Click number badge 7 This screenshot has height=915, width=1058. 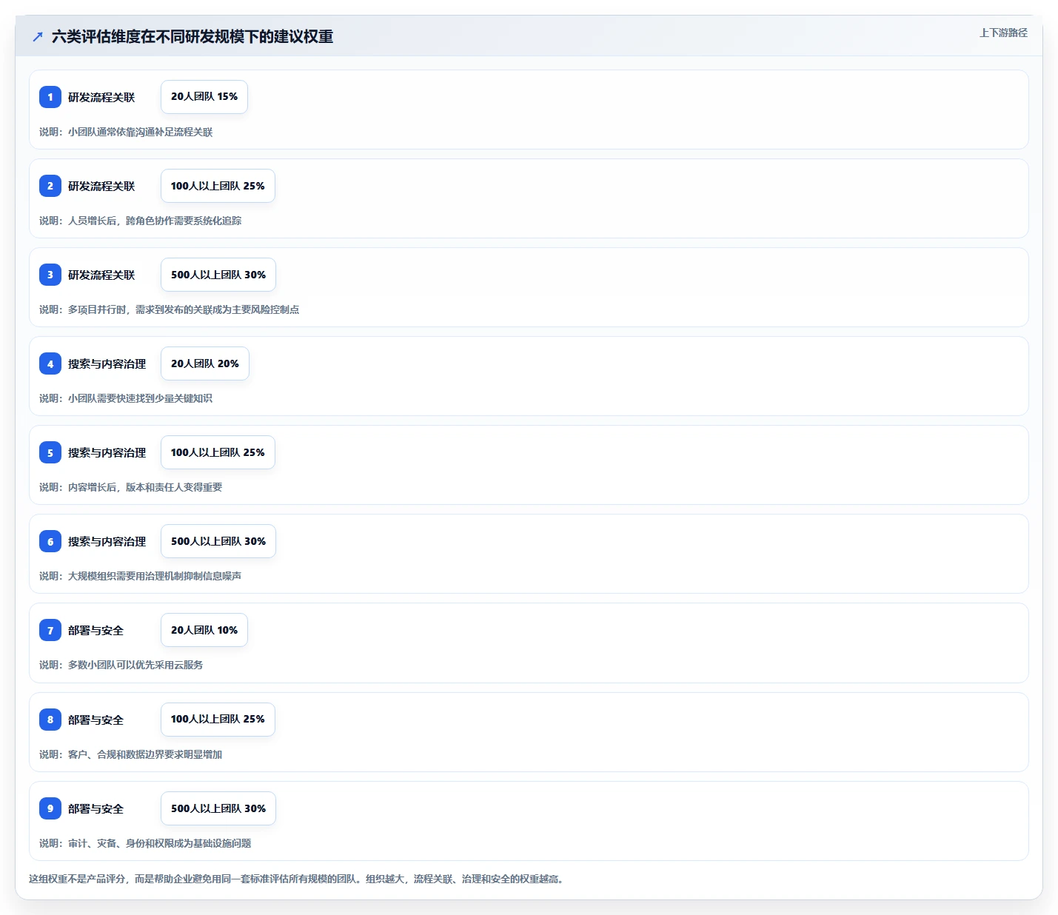click(50, 630)
